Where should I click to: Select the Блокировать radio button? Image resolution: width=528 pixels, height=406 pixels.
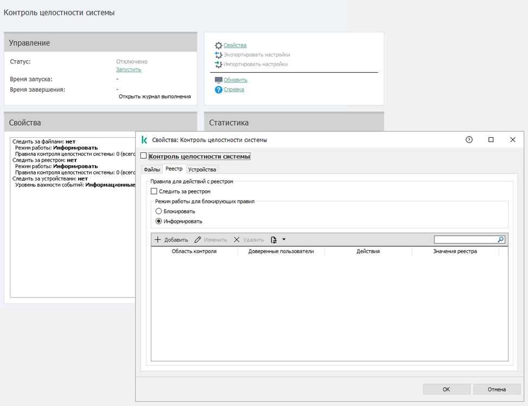click(x=158, y=211)
